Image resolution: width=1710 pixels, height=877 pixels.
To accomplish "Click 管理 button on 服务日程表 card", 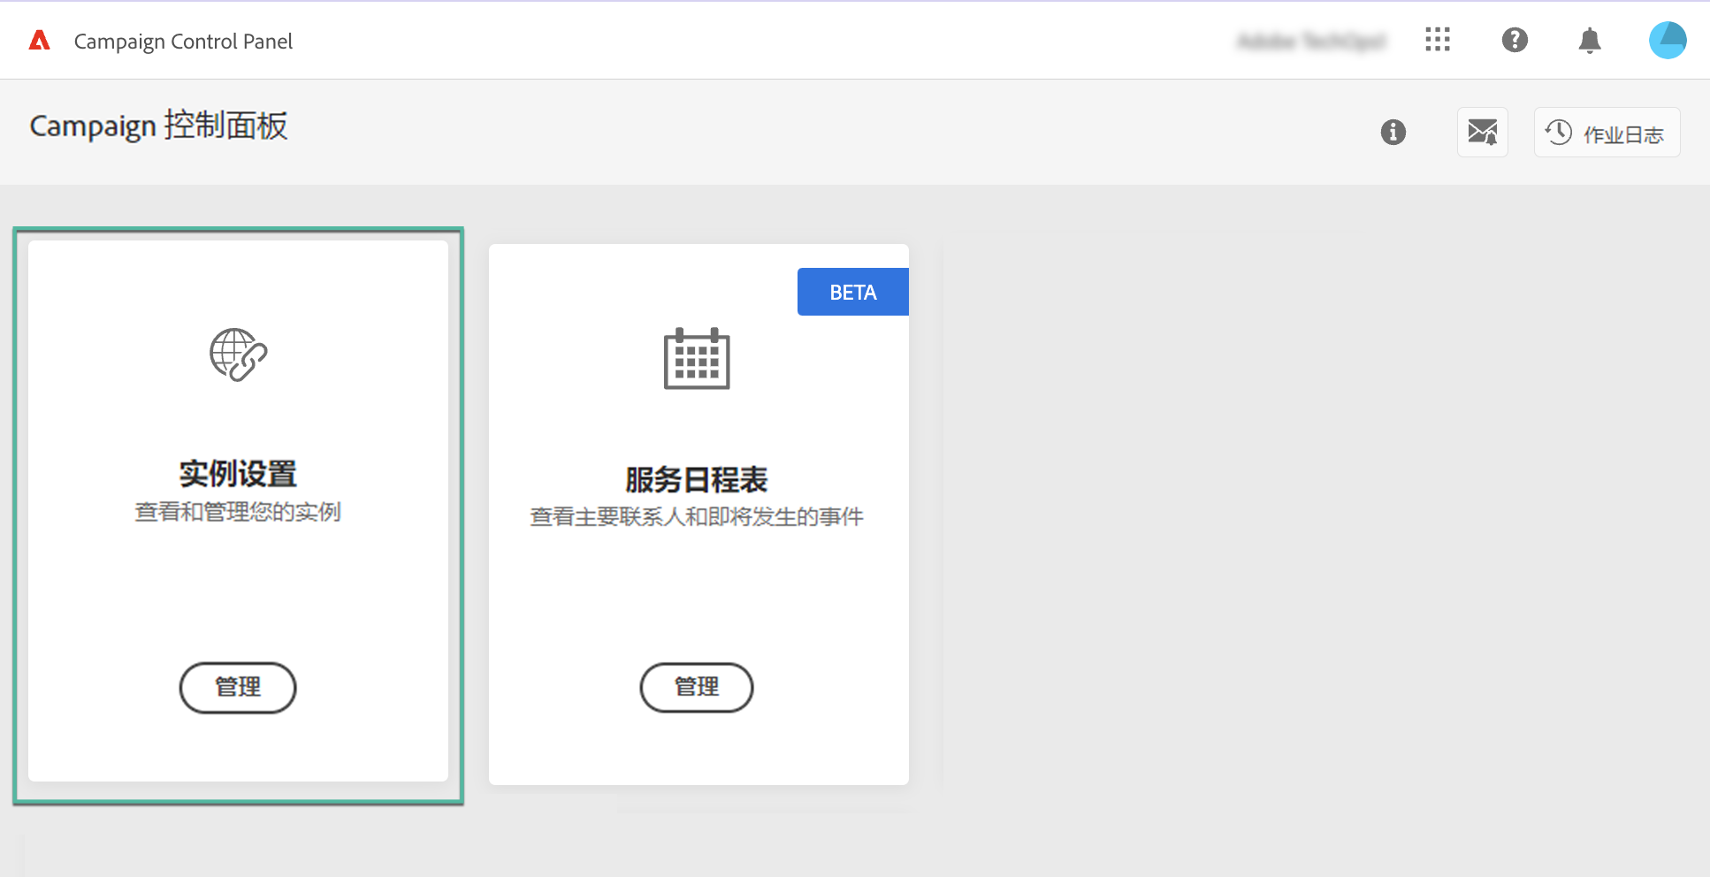I will pos(697,687).
